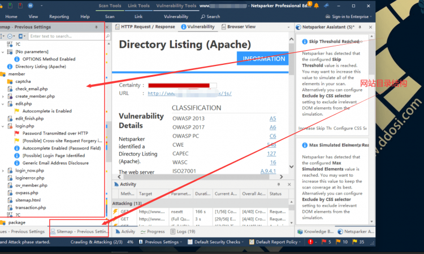Screen dimensions: 424x254
Task: Click the check_email.php file icon
Action: point(10,89)
